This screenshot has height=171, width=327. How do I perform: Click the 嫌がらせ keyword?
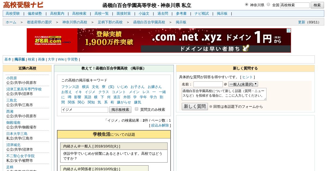(124, 102)
